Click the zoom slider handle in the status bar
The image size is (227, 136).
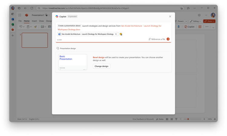(x=188, y=119)
